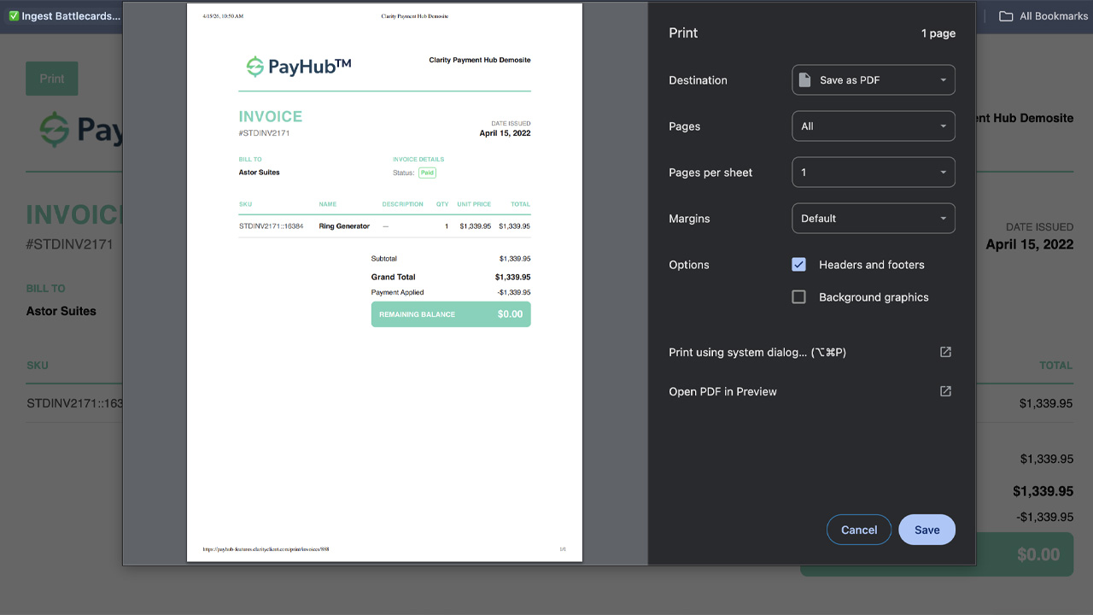Open the Margins dropdown set to Default
The width and height of the screenshot is (1093, 615).
point(873,218)
